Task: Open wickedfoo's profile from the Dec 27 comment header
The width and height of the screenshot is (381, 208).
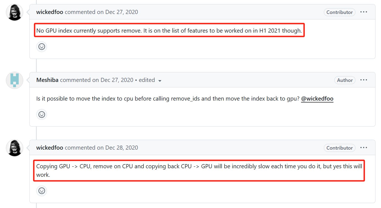Action: click(x=50, y=12)
